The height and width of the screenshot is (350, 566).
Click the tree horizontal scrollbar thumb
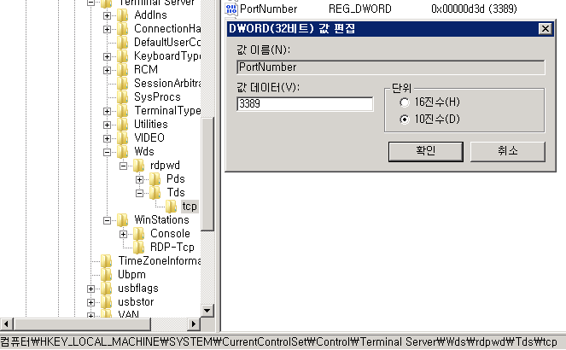click(82, 324)
